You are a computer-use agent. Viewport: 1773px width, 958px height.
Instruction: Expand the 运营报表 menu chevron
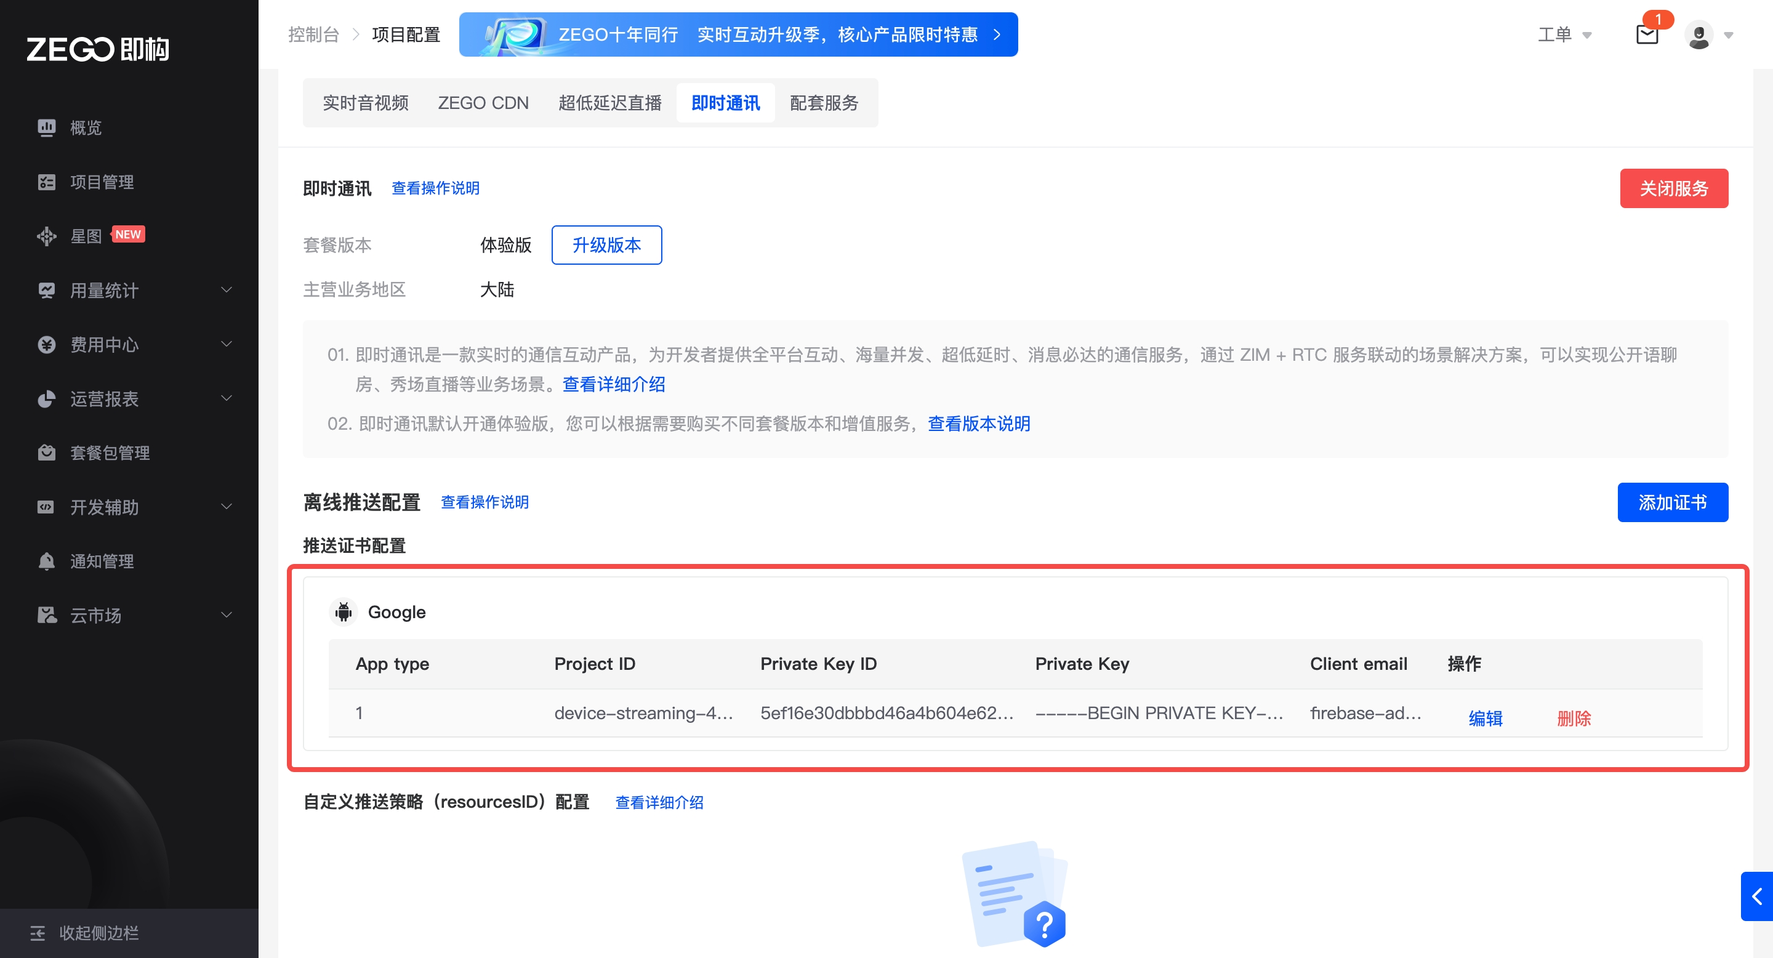[227, 398]
